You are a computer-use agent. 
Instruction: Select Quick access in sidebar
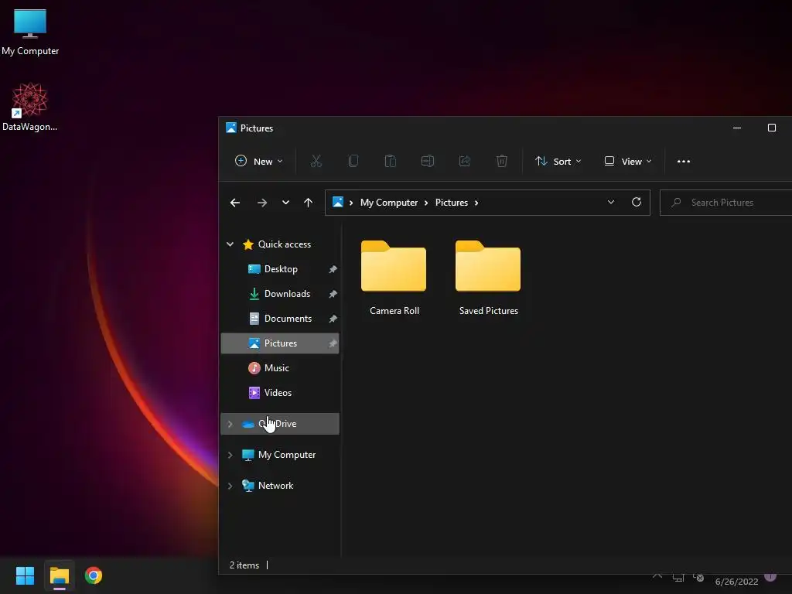285,244
